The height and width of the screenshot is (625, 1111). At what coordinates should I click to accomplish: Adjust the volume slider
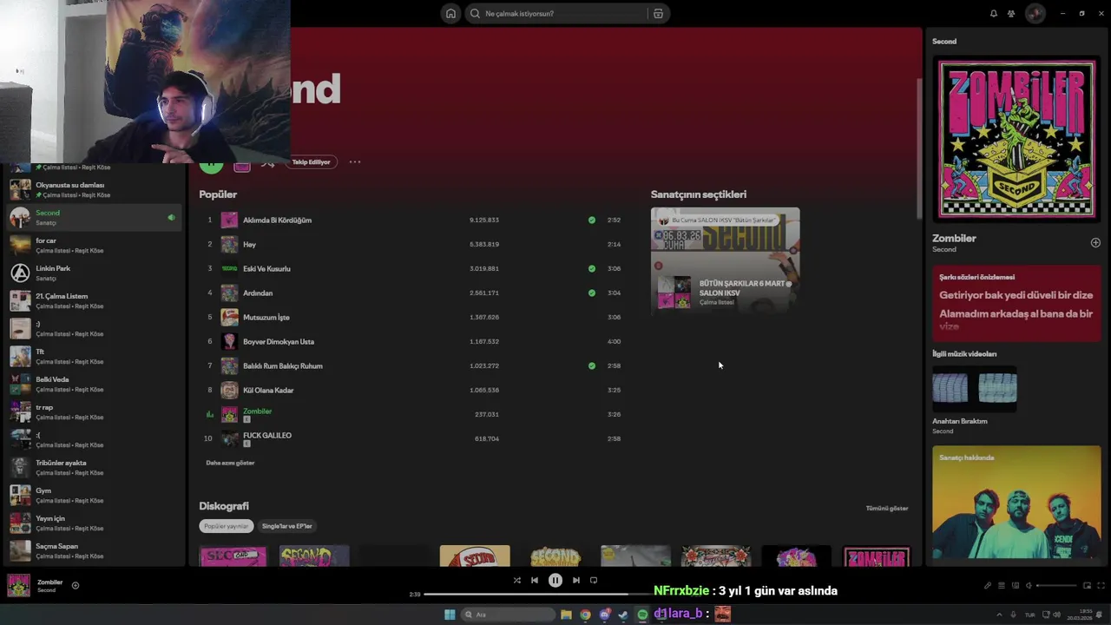click(1056, 585)
